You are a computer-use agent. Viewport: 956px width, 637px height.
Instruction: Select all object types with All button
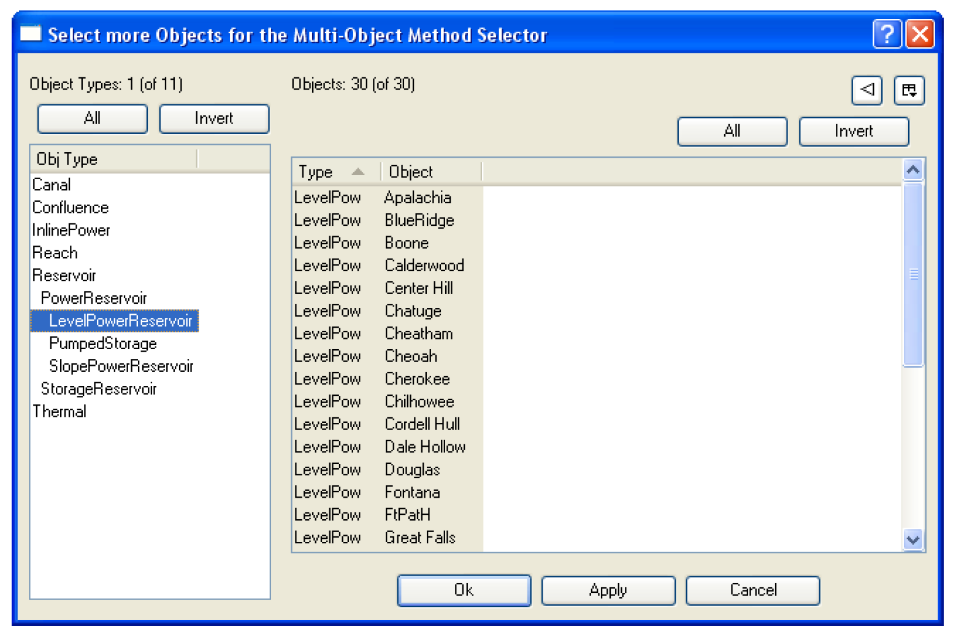click(92, 118)
